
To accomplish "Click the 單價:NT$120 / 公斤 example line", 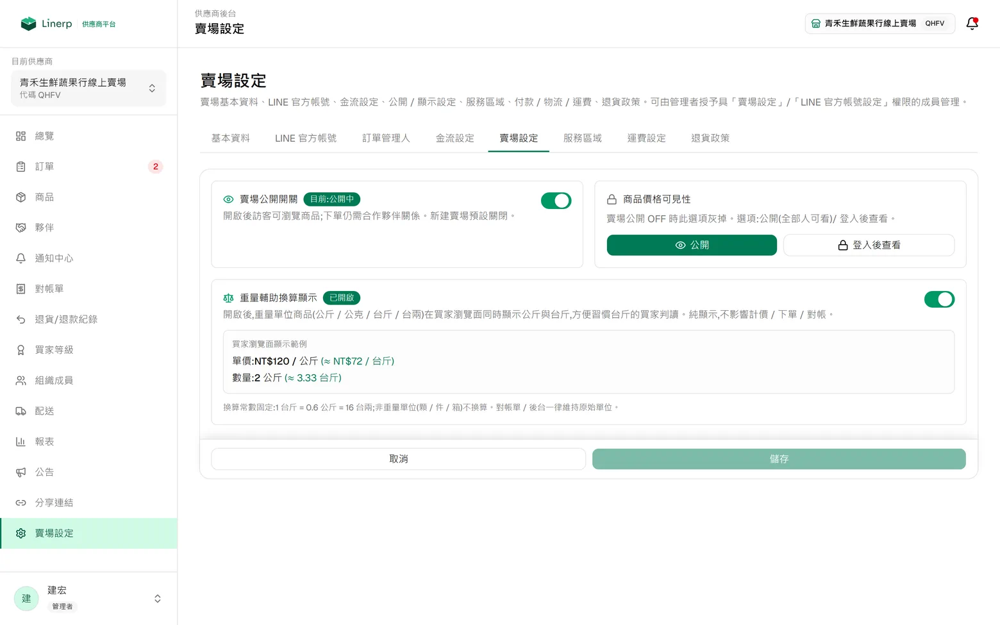I will point(313,362).
